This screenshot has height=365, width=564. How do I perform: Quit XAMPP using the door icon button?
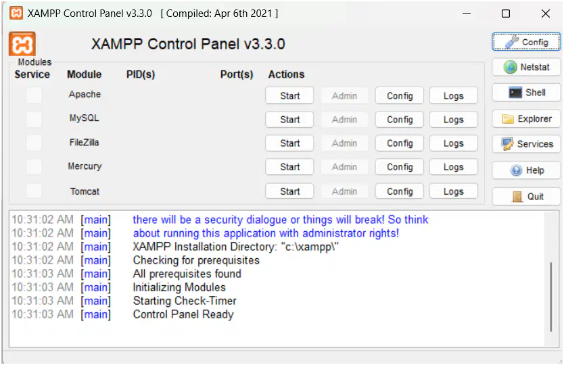coord(526,196)
